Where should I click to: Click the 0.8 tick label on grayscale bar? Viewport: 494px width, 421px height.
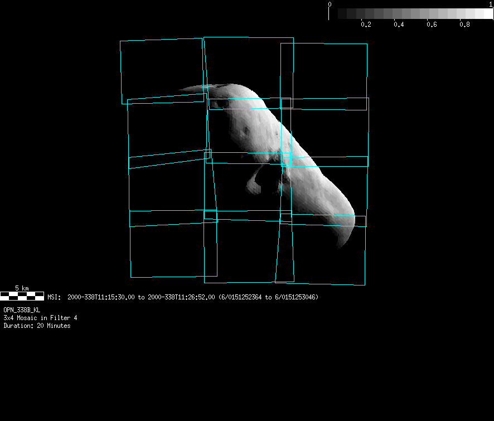click(464, 25)
